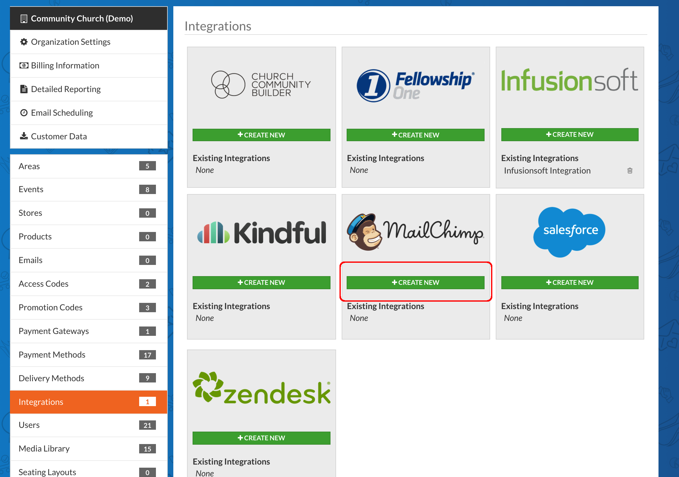This screenshot has width=679, height=477.
Task: Delete the Infusionsoft Integration via trash icon
Action: 630,170
